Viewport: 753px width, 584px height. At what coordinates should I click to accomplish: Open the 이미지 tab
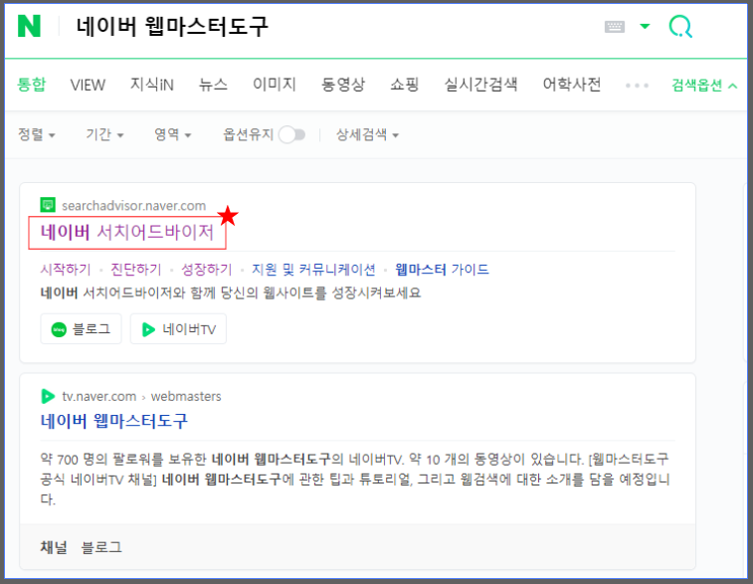[x=275, y=85]
